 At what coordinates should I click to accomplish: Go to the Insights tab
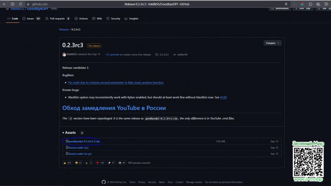tap(131, 19)
